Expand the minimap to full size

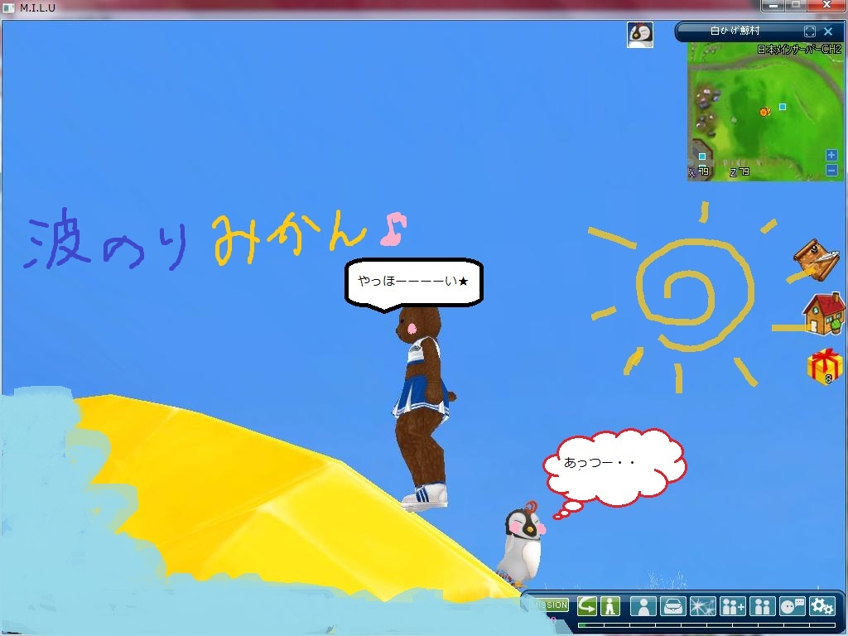810,31
